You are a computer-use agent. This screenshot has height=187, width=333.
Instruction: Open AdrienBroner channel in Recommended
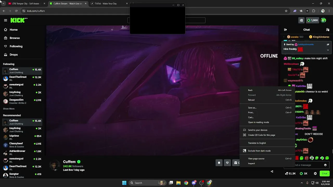click(x=22, y=152)
